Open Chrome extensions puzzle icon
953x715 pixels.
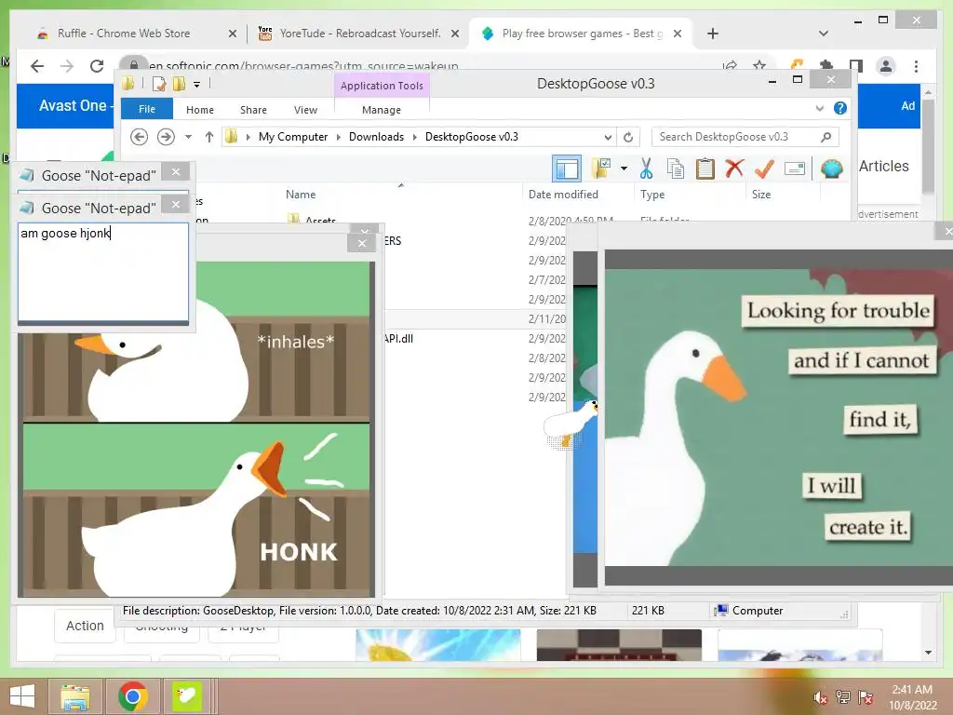click(x=826, y=66)
